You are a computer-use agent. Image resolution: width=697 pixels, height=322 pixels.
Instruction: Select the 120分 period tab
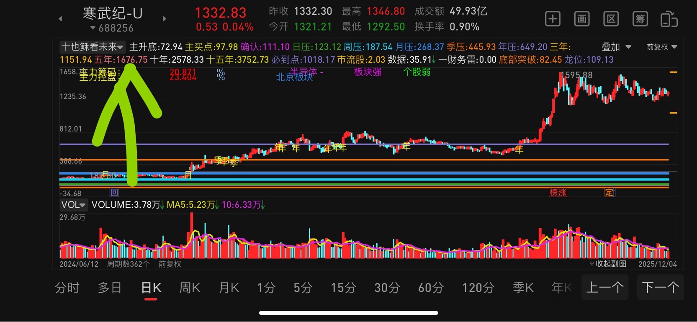coord(478,288)
